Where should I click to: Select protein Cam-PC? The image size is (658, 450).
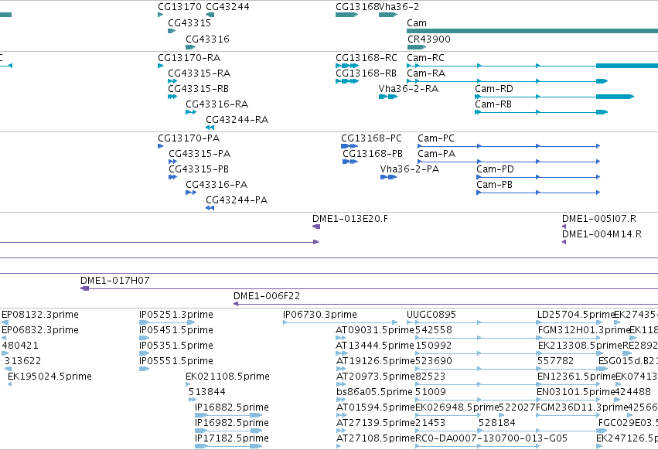436,138
